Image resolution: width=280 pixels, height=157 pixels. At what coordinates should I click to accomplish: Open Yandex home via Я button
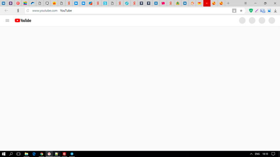18,11
